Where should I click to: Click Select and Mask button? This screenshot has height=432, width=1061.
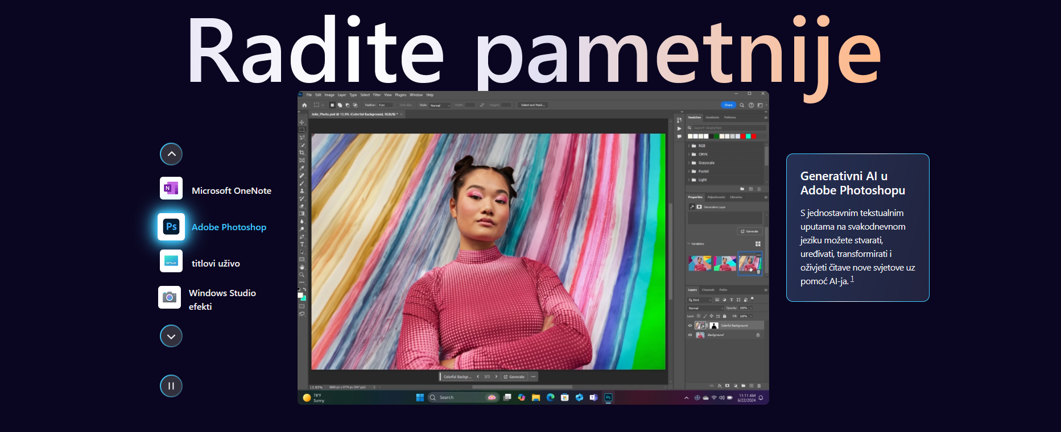pyautogui.click(x=533, y=105)
